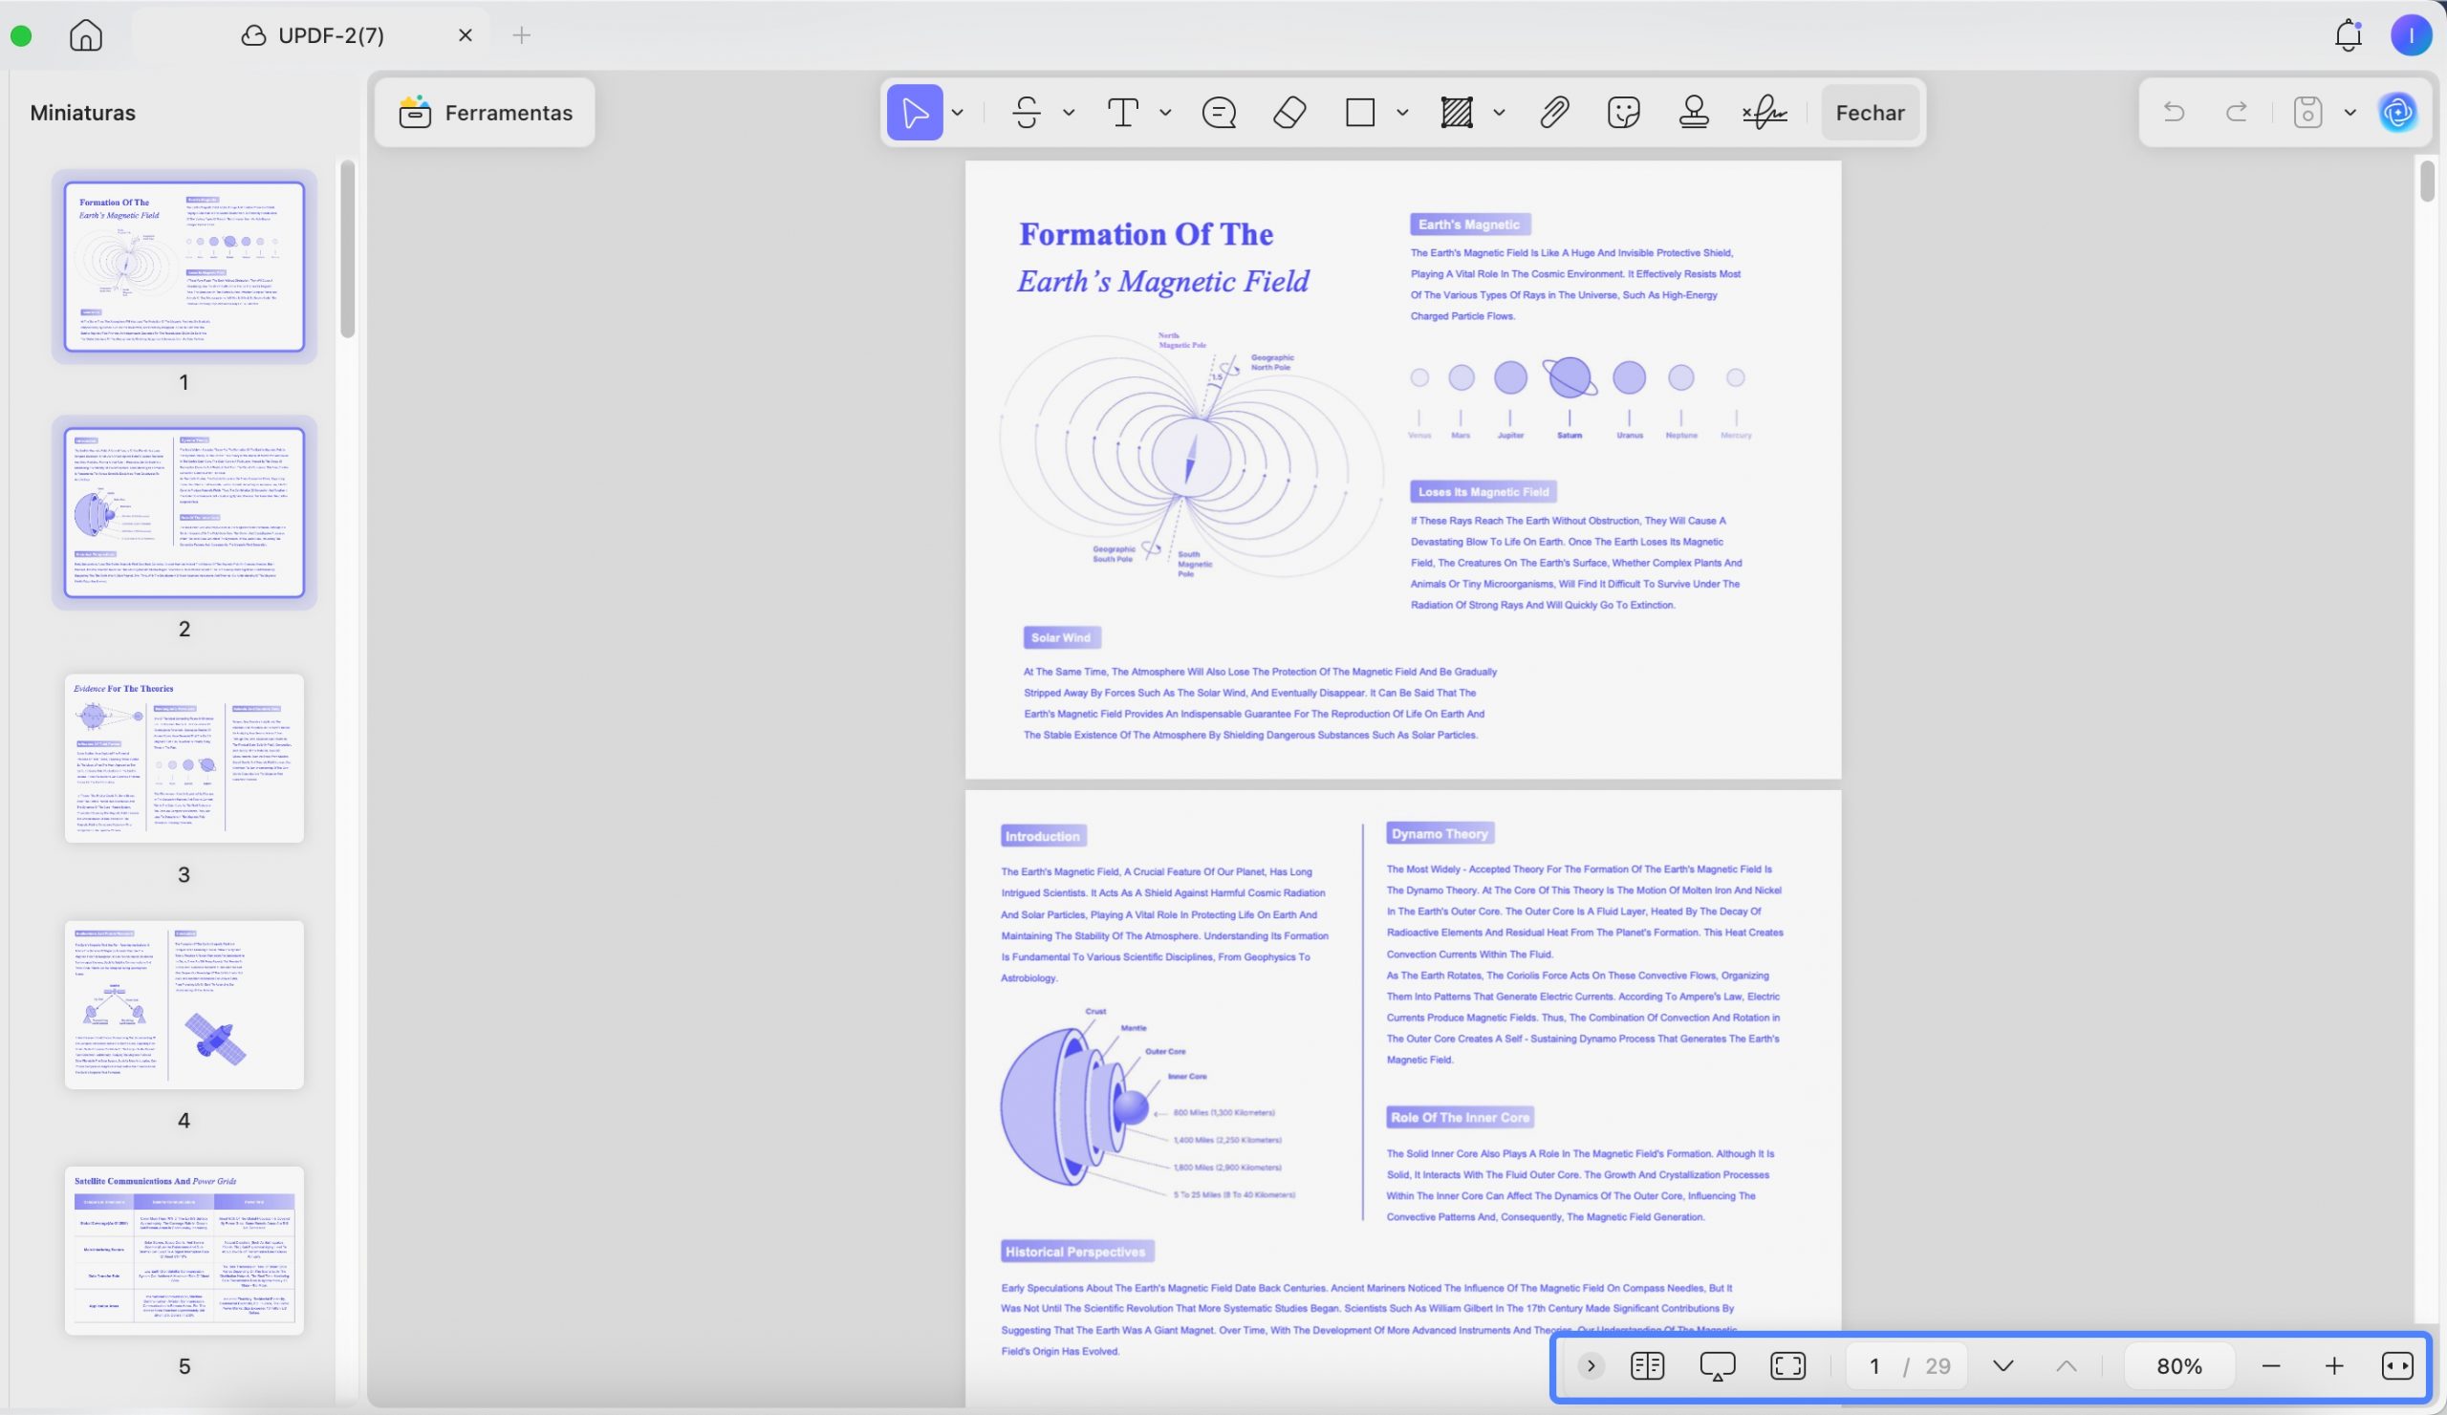Open the UPDF AI assistant icon
Screen dimensions: 2447x1415
click(x=2397, y=113)
